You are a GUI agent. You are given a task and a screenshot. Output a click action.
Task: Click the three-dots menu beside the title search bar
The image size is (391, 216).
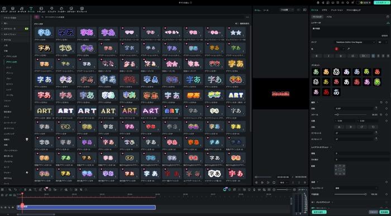tap(247, 17)
